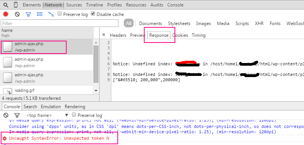Close the request details pane with X

[104, 35]
